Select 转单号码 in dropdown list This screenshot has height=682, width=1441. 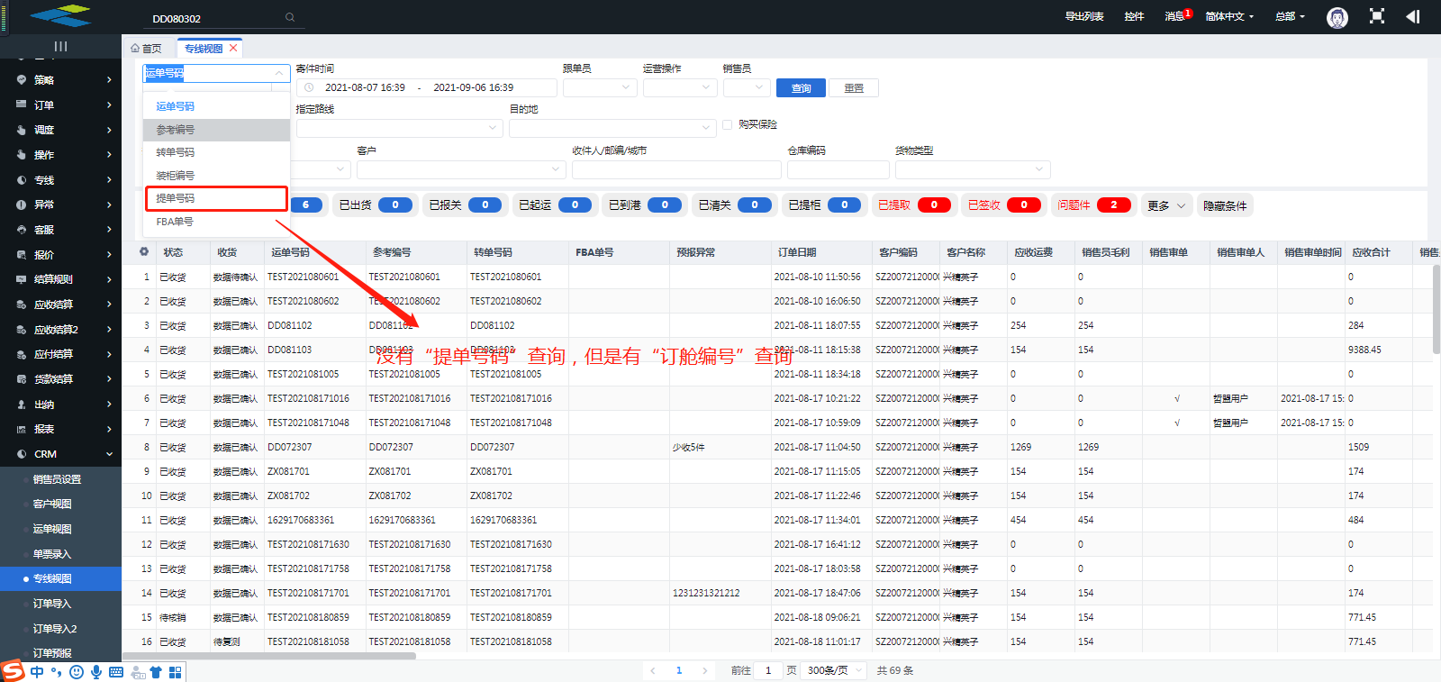click(216, 152)
